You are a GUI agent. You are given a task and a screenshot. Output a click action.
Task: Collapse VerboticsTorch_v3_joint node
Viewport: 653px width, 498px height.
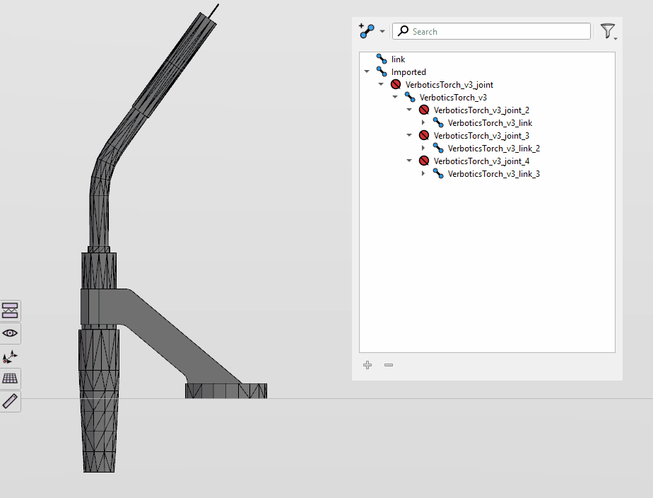click(381, 84)
